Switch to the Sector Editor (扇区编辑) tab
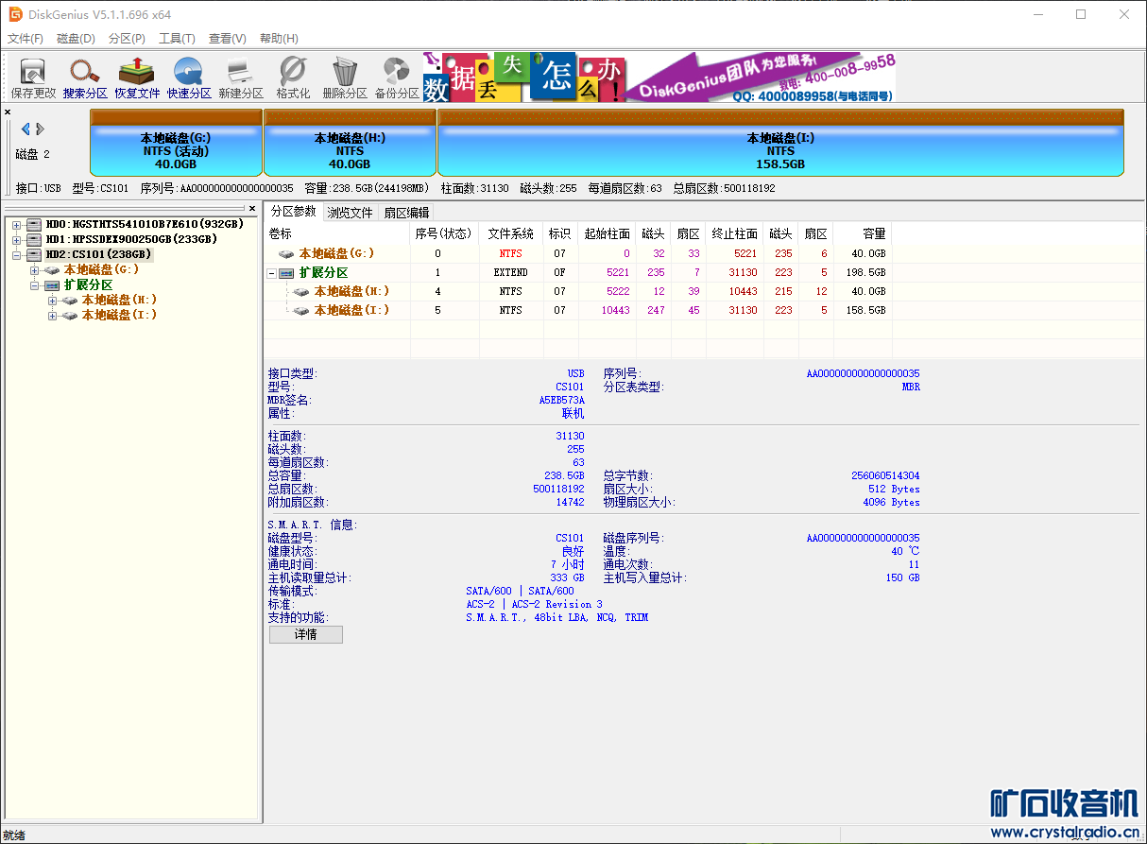 (406, 213)
